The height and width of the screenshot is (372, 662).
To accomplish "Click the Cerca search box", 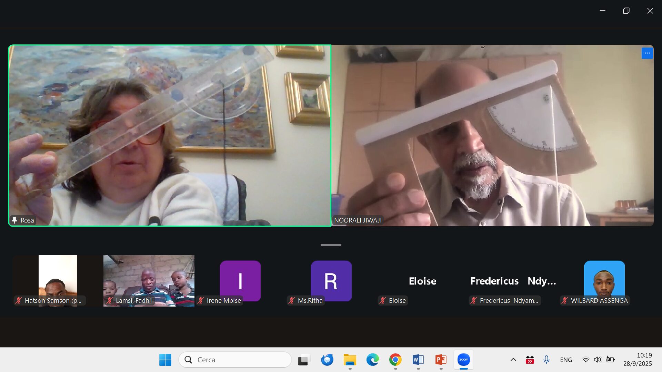I will (235, 360).
